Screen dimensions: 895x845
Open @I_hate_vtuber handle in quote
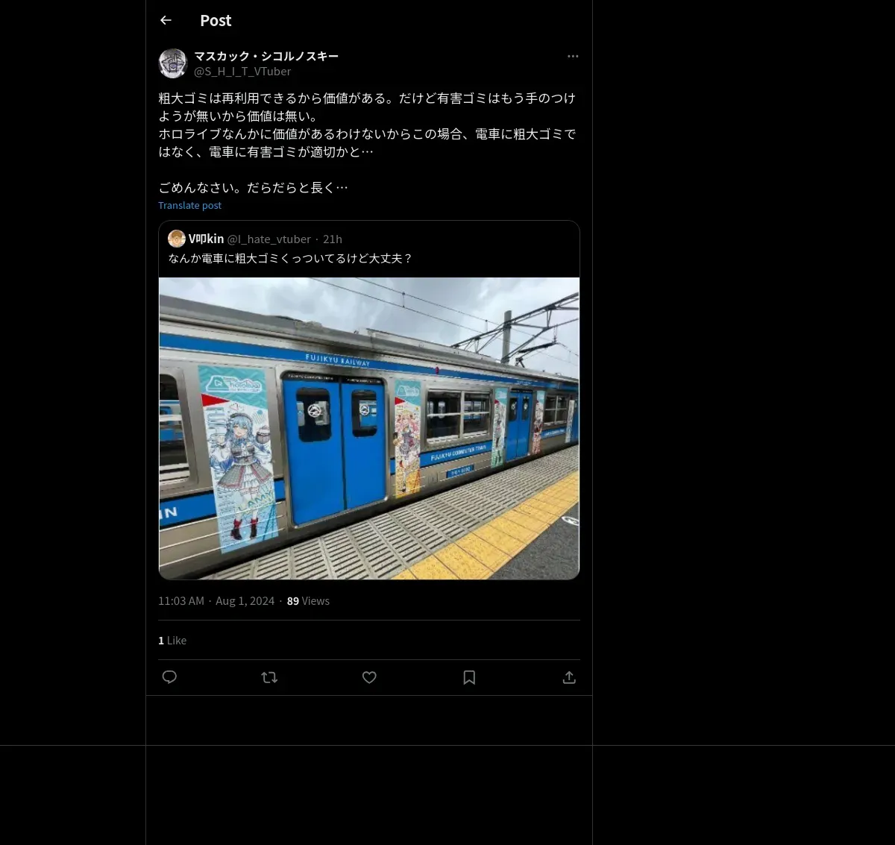click(268, 239)
